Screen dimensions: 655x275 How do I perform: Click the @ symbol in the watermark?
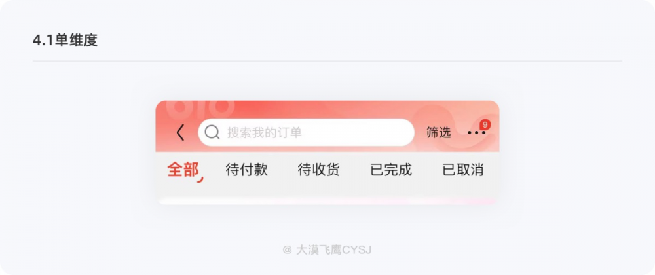287,250
